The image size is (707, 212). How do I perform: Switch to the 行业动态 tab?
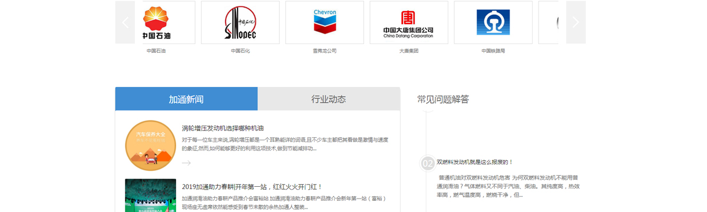pos(329,99)
